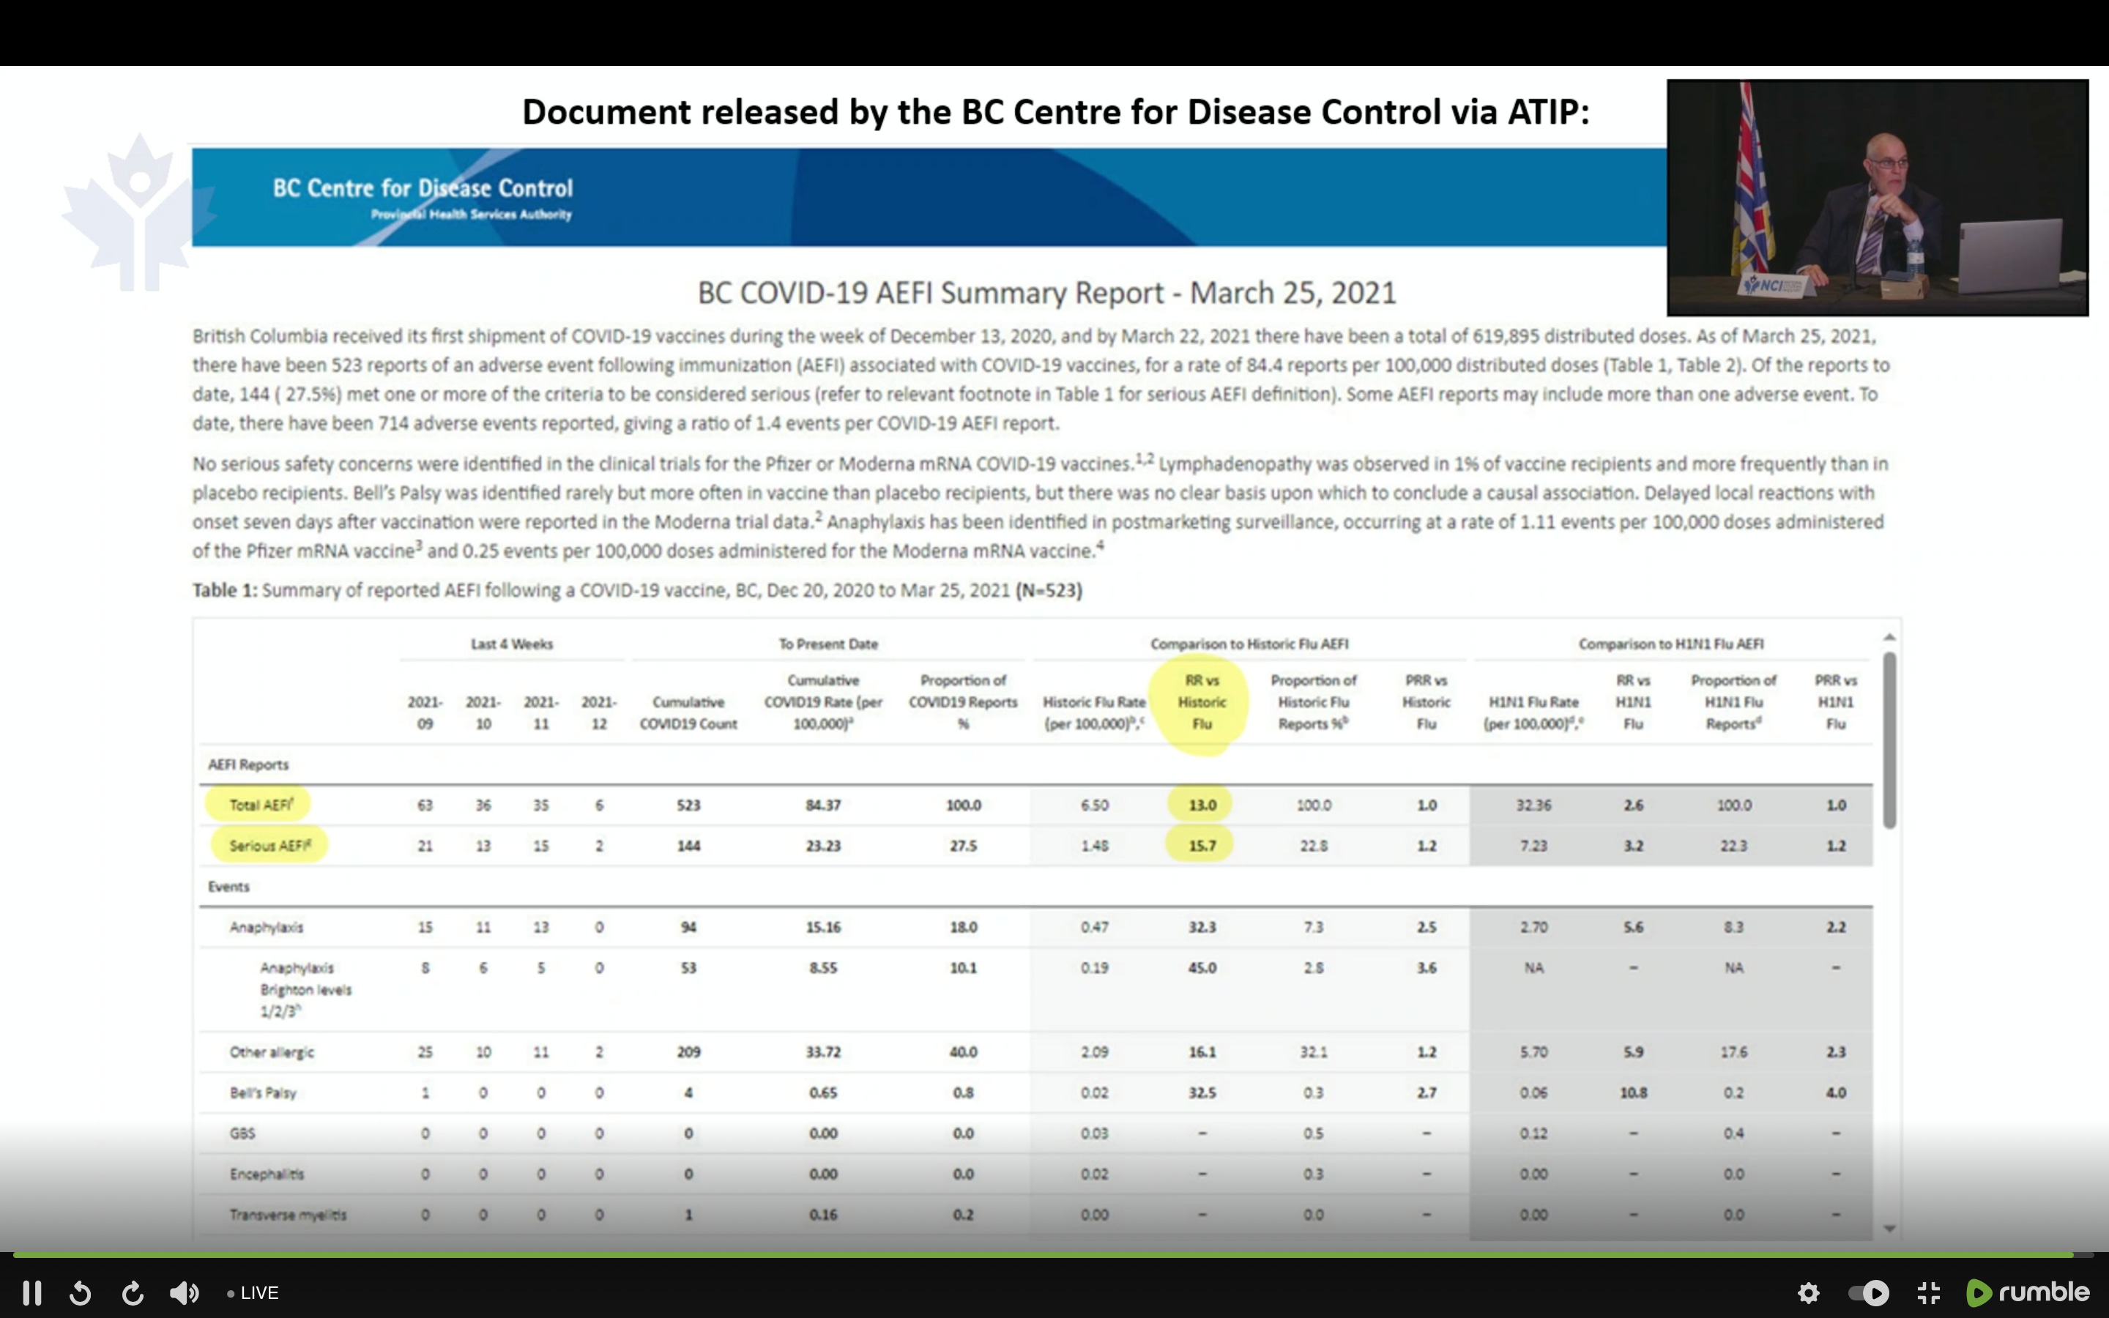Exit fullscreen mode
The width and height of the screenshot is (2109, 1318).
(1929, 1292)
